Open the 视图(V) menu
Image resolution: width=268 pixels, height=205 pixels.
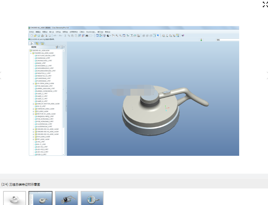pos(45,32)
